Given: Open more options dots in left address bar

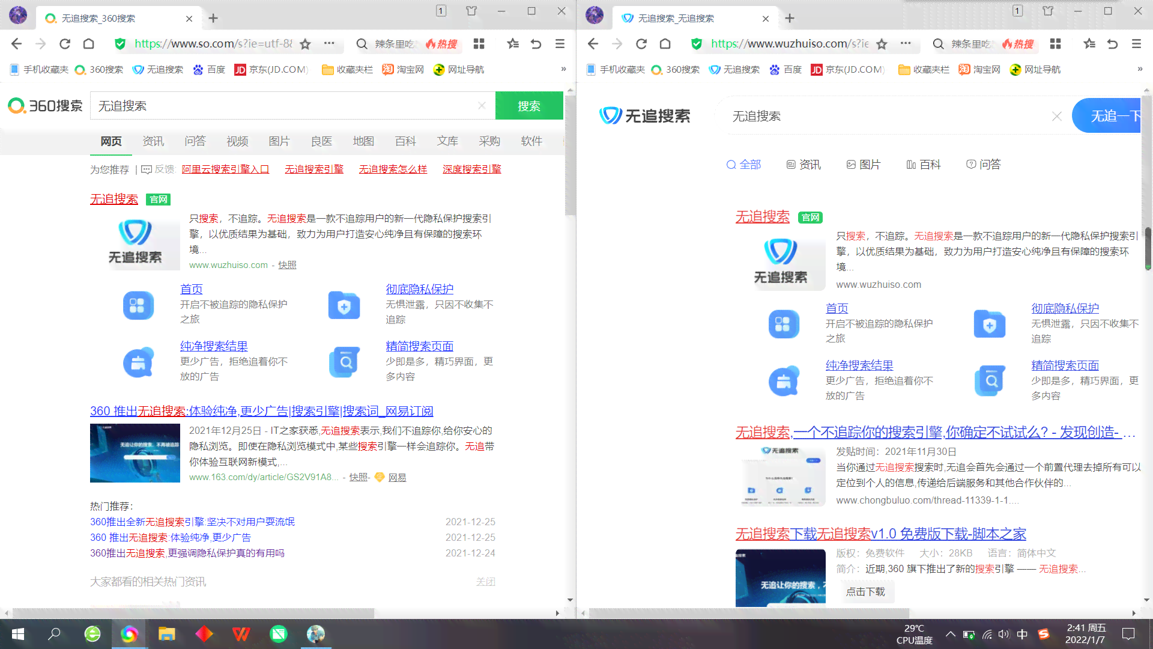Looking at the screenshot, I should pyautogui.click(x=329, y=43).
